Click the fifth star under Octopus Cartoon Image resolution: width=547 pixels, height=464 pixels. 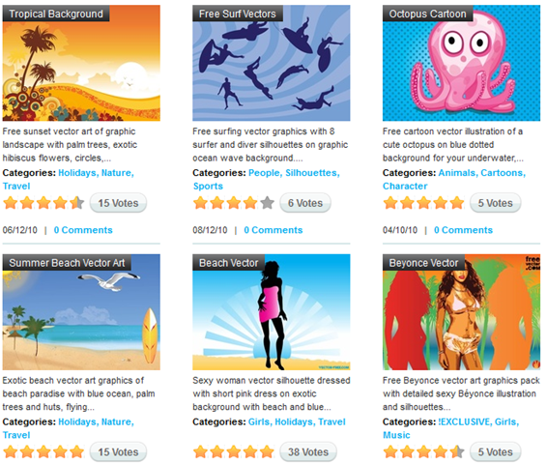click(457, 203)
